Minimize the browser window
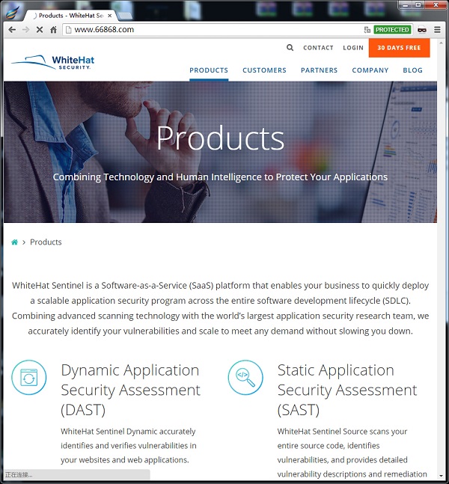 pyautogui.click(x=406, y=5)
